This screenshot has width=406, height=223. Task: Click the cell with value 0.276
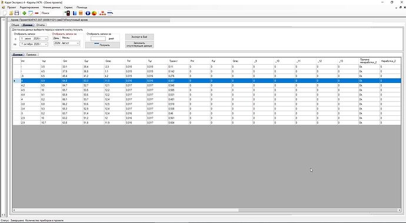click(178, 76)
